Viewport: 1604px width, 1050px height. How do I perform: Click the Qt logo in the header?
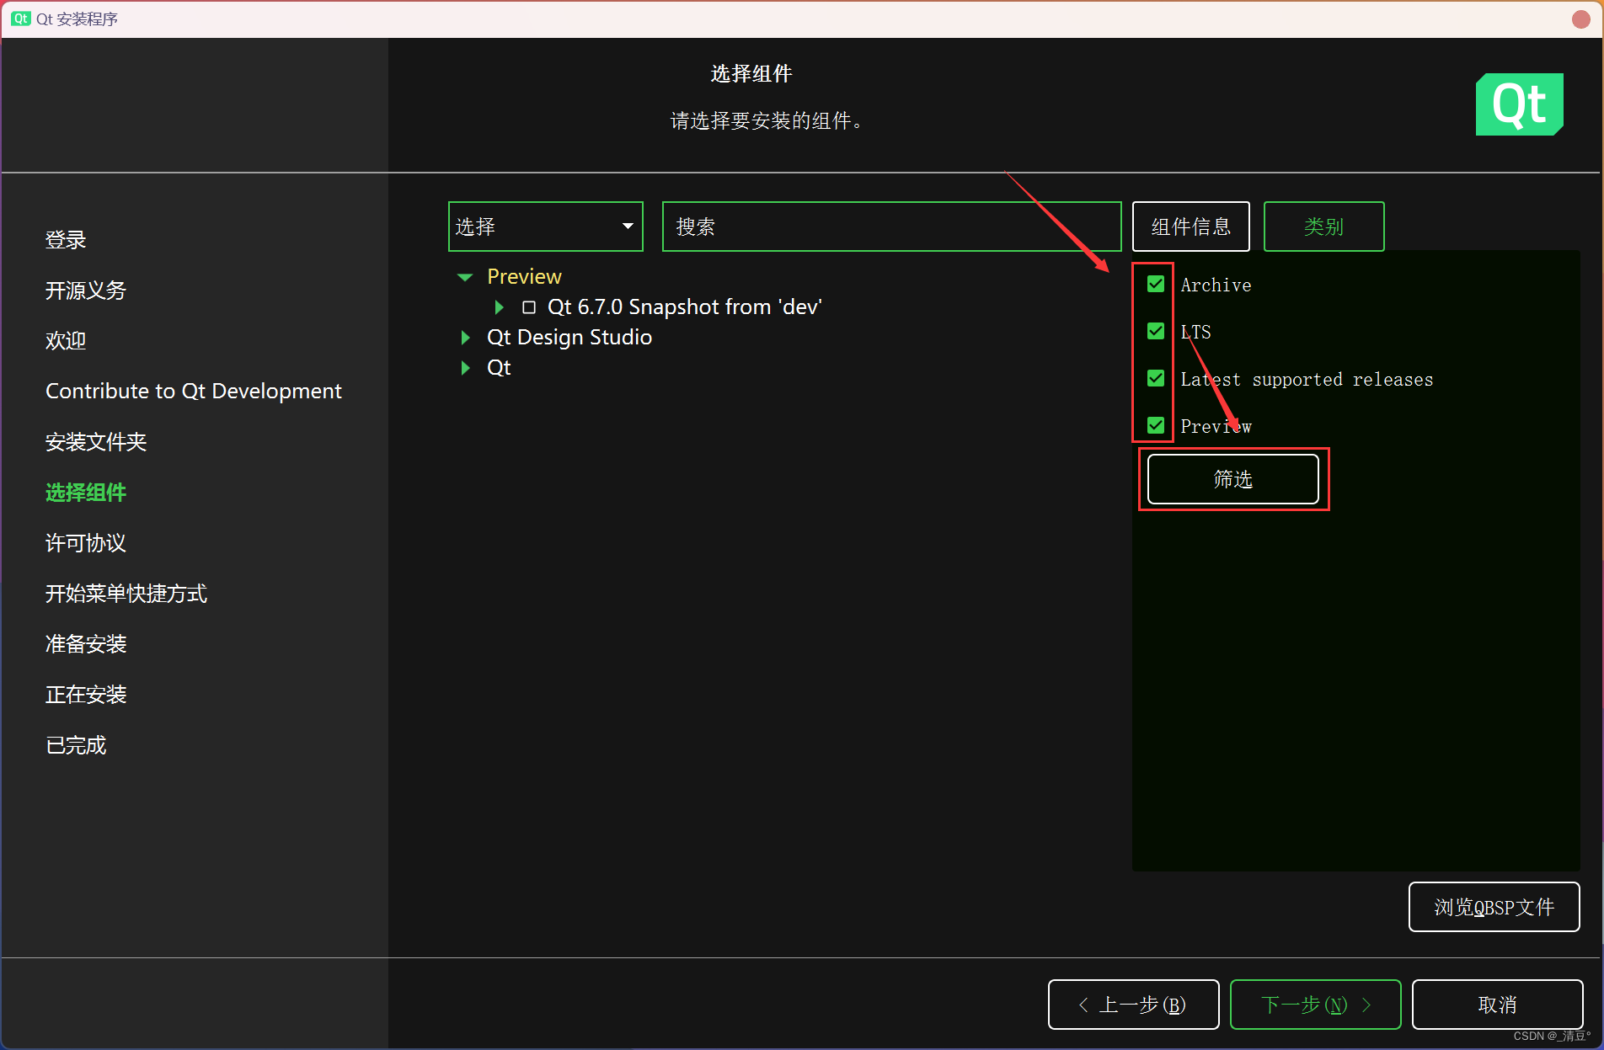[1519, 104]
